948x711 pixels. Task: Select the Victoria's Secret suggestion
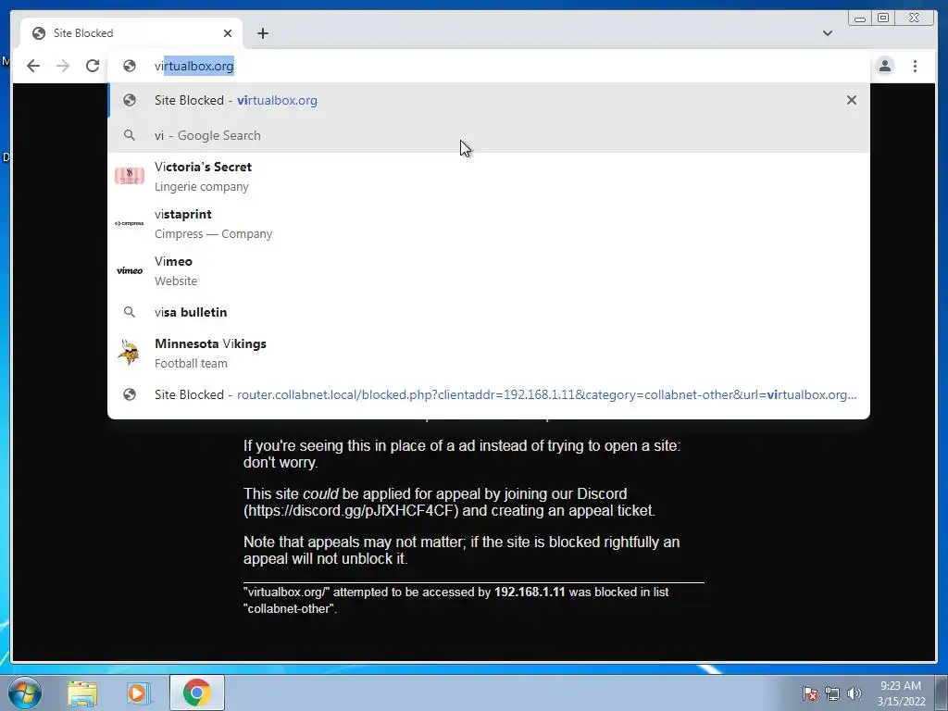pyautogui.click(x=489, y=176)
